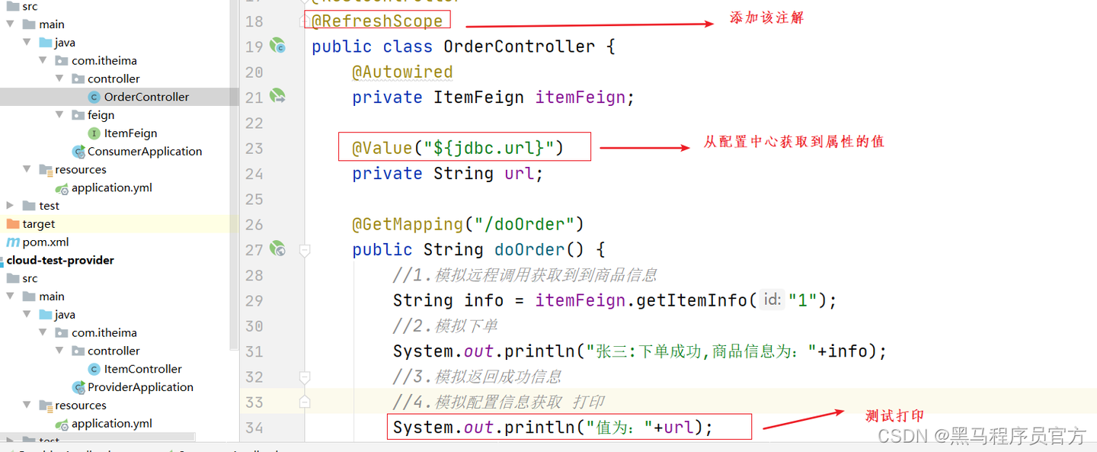The width and height of the screenshot is (1097, 452).
Task: Collapse the first com.itheima package
Action: tap(44, 60)
